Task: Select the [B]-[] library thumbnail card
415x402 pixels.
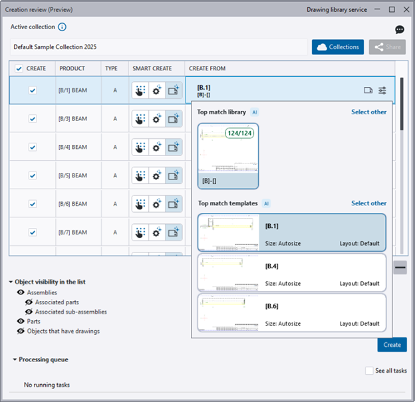Action: coord(228,156)
